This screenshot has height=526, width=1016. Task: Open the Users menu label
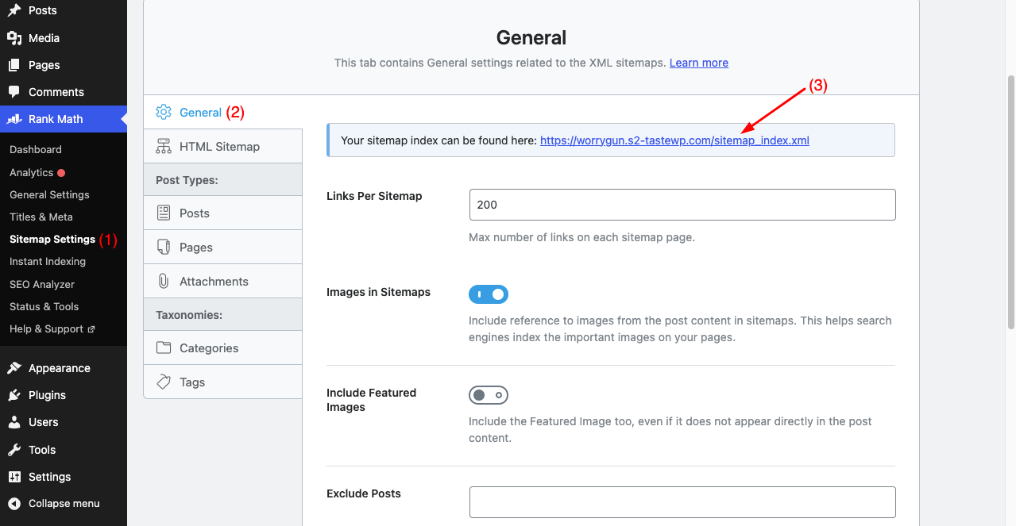44,422
